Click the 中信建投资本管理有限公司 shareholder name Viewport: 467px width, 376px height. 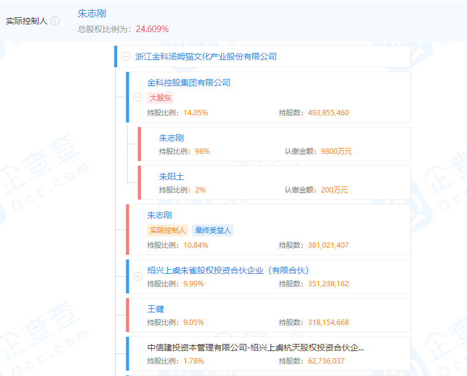pyautogui.click(x=256, y=347)
